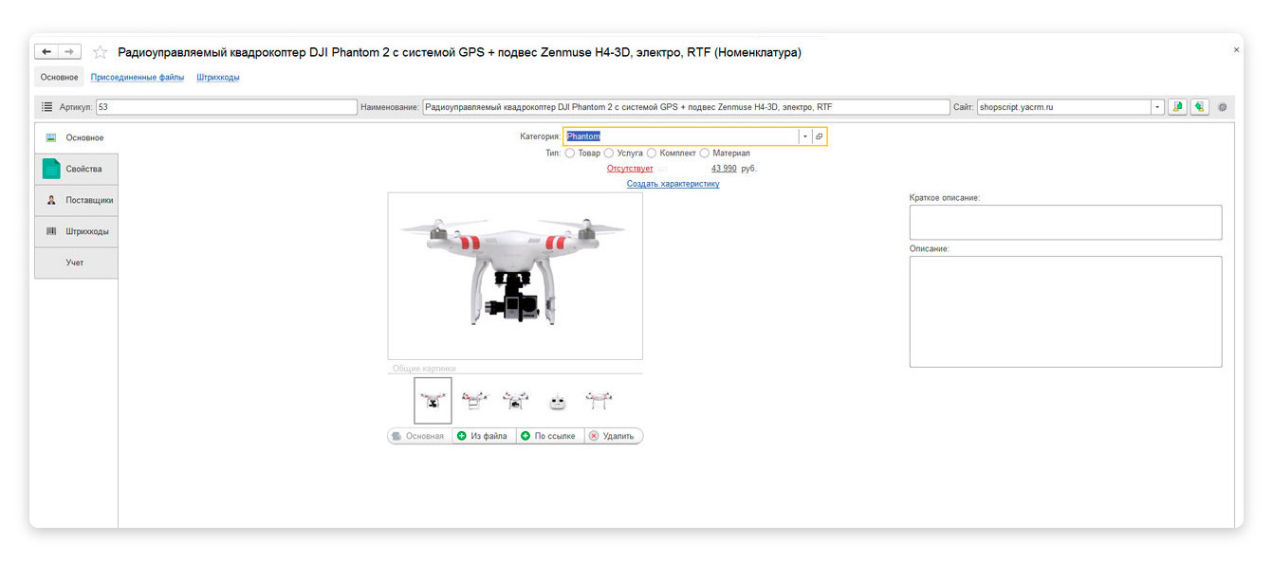
Task: Open the Поставщики side section
Action: click(x=76, y=200)
